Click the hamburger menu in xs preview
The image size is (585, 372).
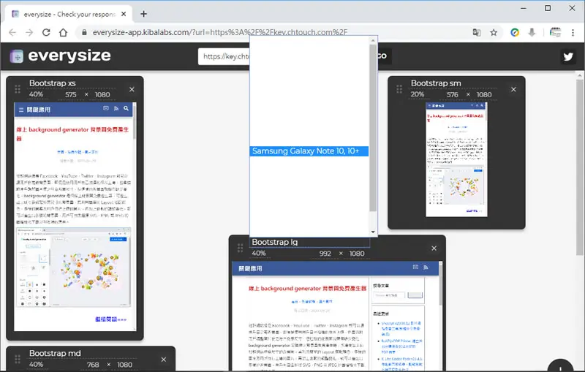pyautogui.click(x=21, y=110)
